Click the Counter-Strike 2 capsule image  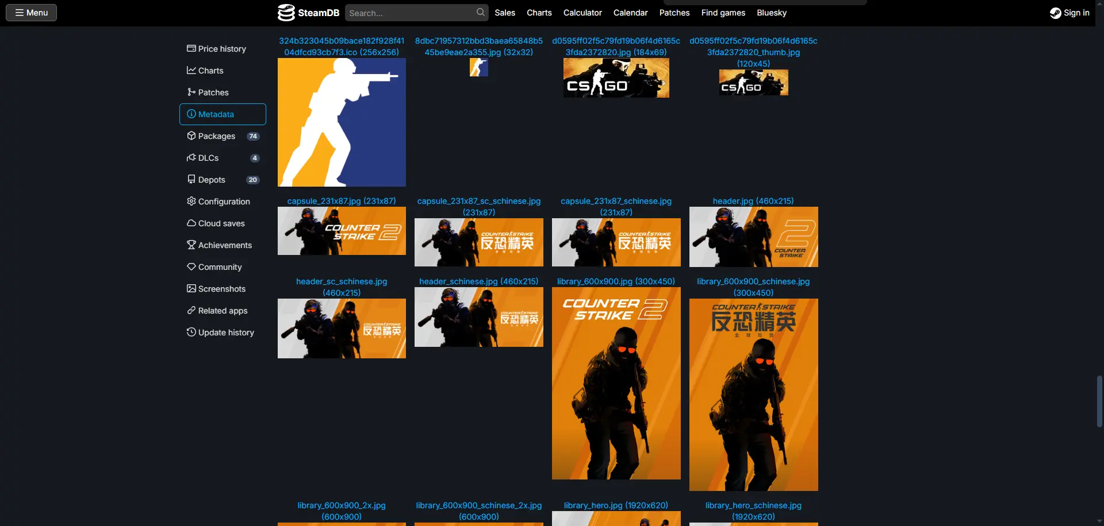(x=342, y=231)
